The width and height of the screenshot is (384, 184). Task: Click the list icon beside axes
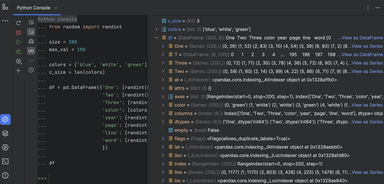[170, 97]
